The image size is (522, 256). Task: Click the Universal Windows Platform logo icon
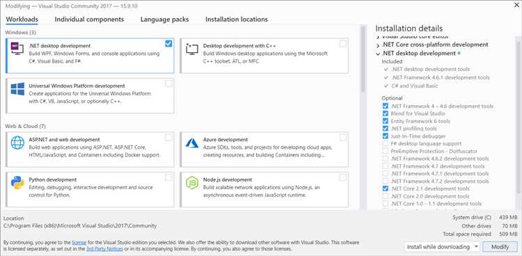(x=17, y=89)
